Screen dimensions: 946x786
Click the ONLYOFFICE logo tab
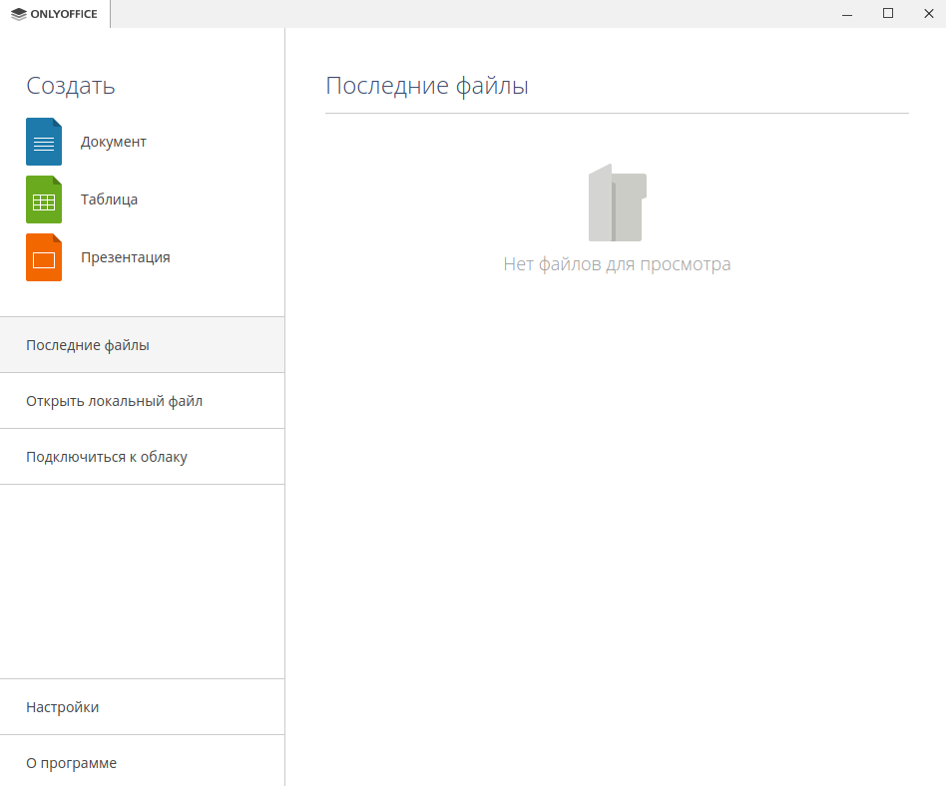(x=54, y=14)
